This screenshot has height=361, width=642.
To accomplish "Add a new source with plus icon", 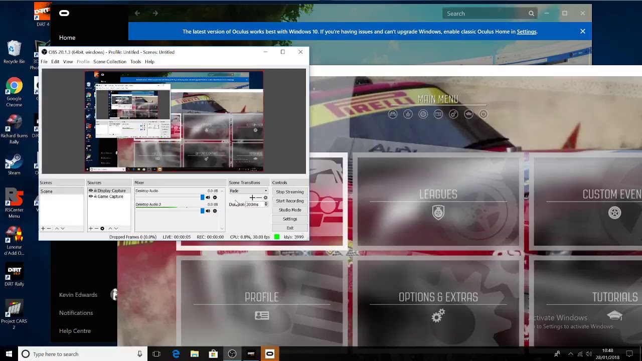I will (91, 229).
